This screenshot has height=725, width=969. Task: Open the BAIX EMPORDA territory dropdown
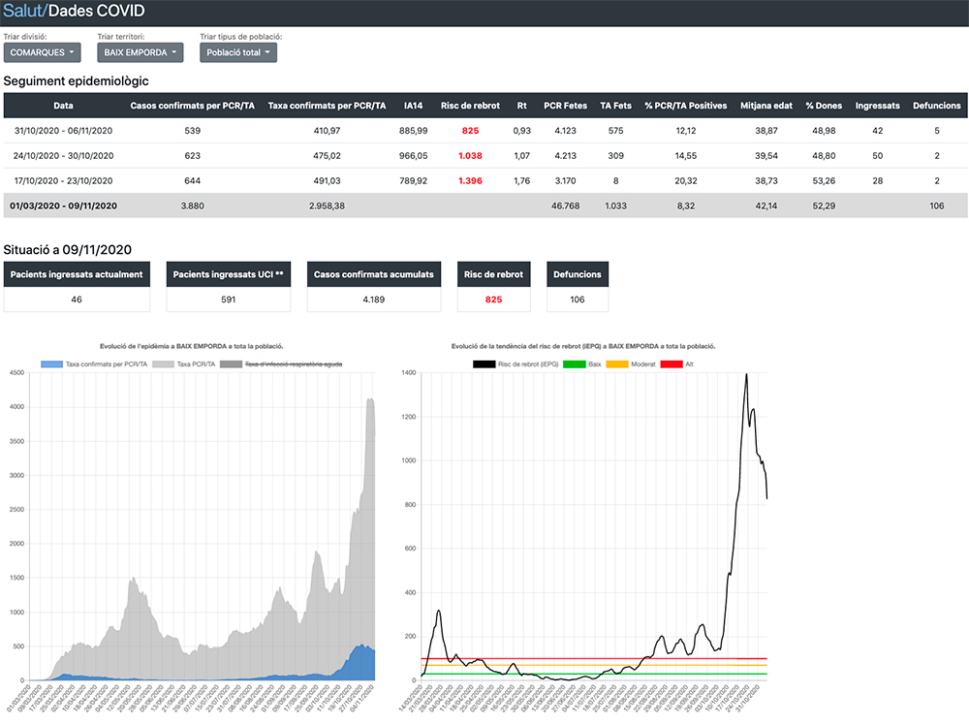(x=141, y=52)
